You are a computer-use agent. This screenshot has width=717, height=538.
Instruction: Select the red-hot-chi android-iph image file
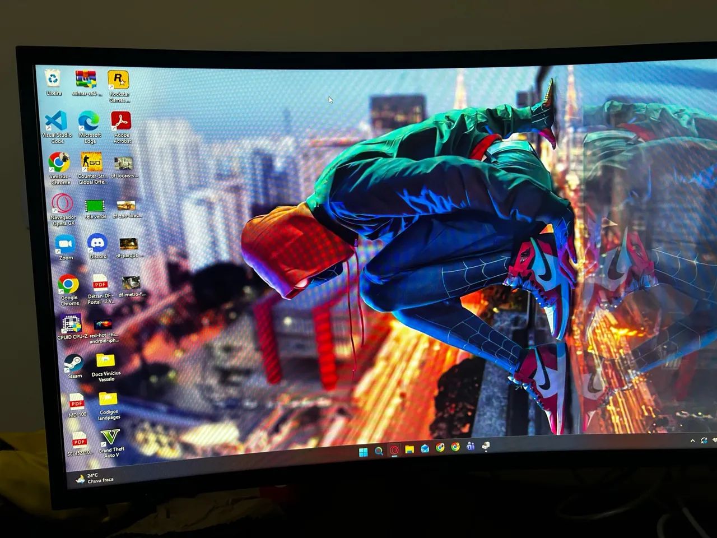[x=104, y=331]
